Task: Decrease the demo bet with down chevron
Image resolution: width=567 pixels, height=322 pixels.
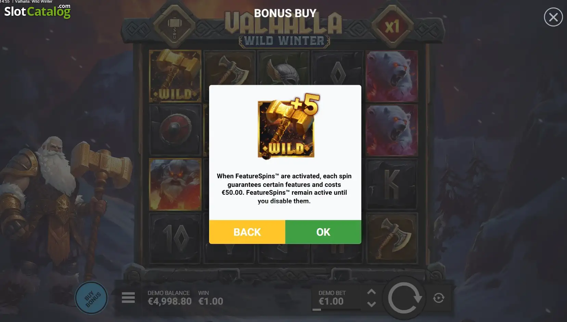Action: coord(371,304)
